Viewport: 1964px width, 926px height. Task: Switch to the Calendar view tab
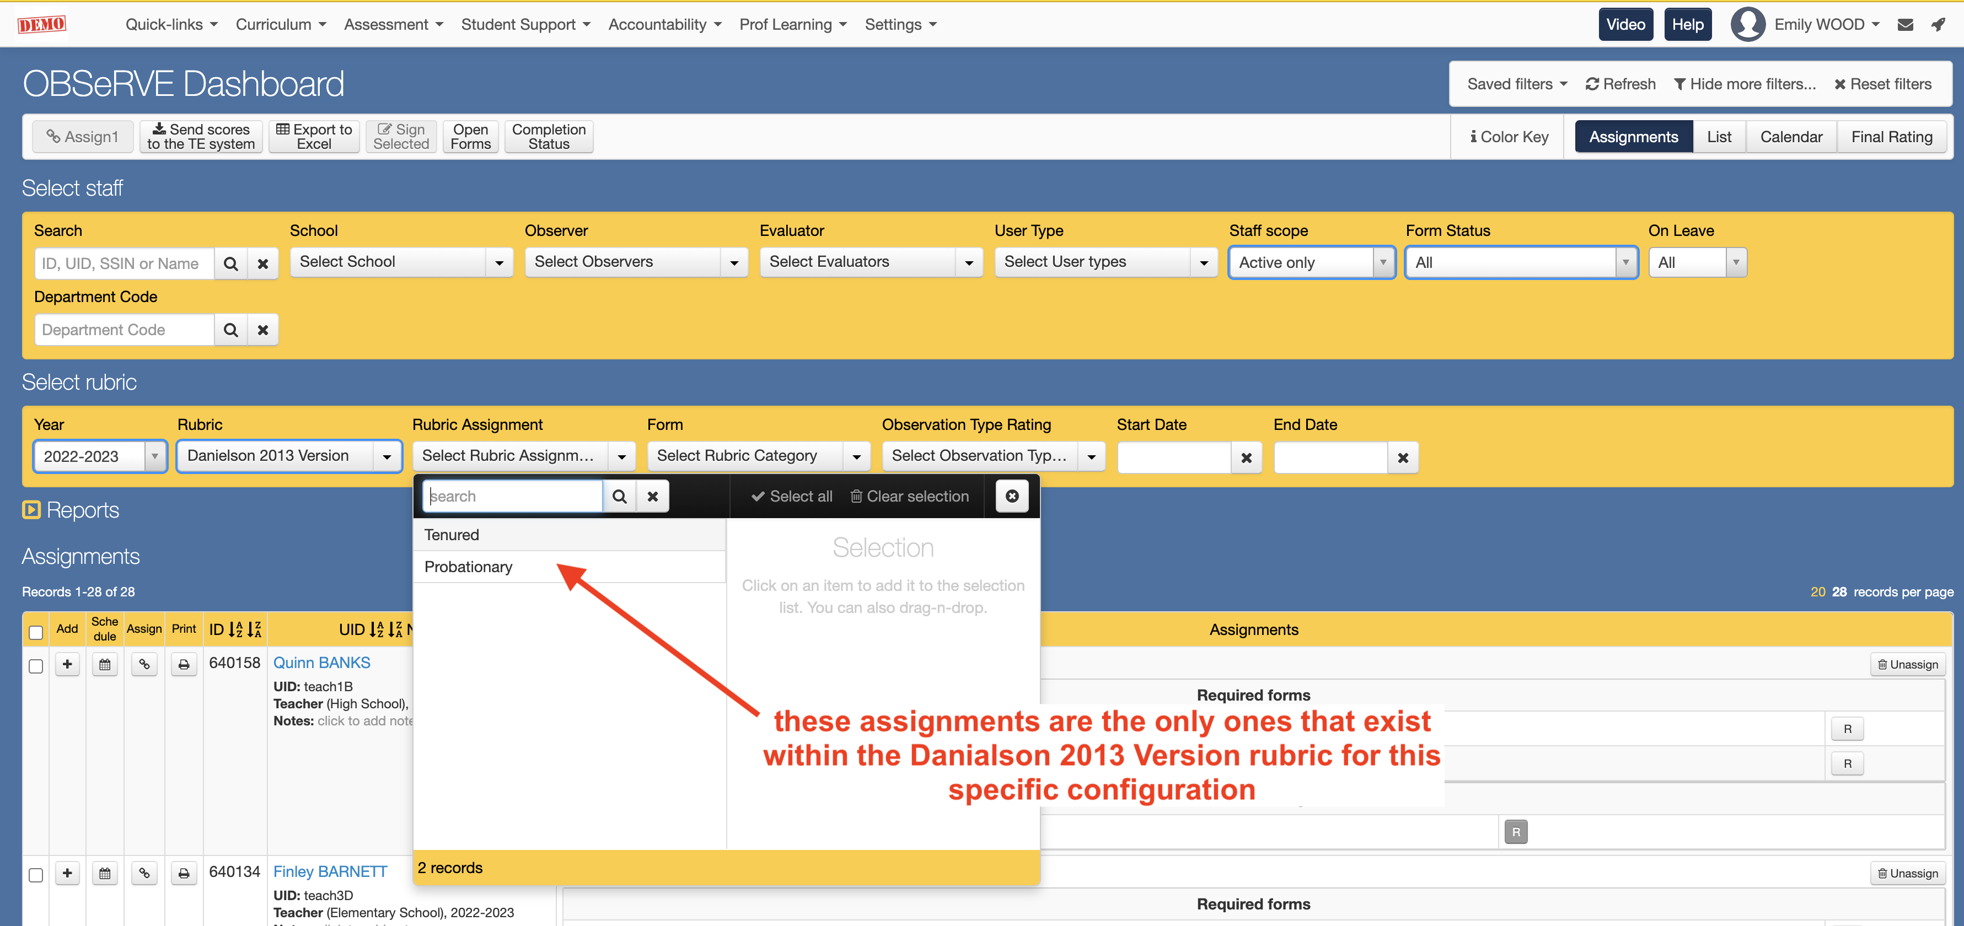click(x=1791, y=137)
